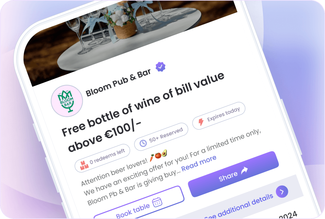Open the Bloom Pub & Bar name
The image size is (325, 219).
click(x=118, y=83)
